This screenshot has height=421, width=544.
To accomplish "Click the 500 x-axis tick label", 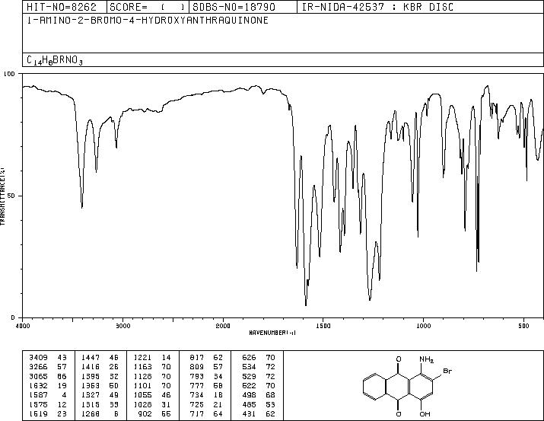I will coord(523,326).
